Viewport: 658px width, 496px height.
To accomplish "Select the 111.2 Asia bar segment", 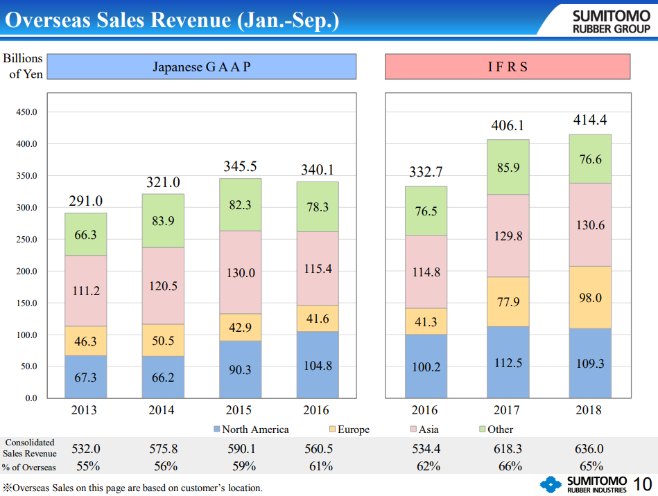I will [x=85, y=290].
